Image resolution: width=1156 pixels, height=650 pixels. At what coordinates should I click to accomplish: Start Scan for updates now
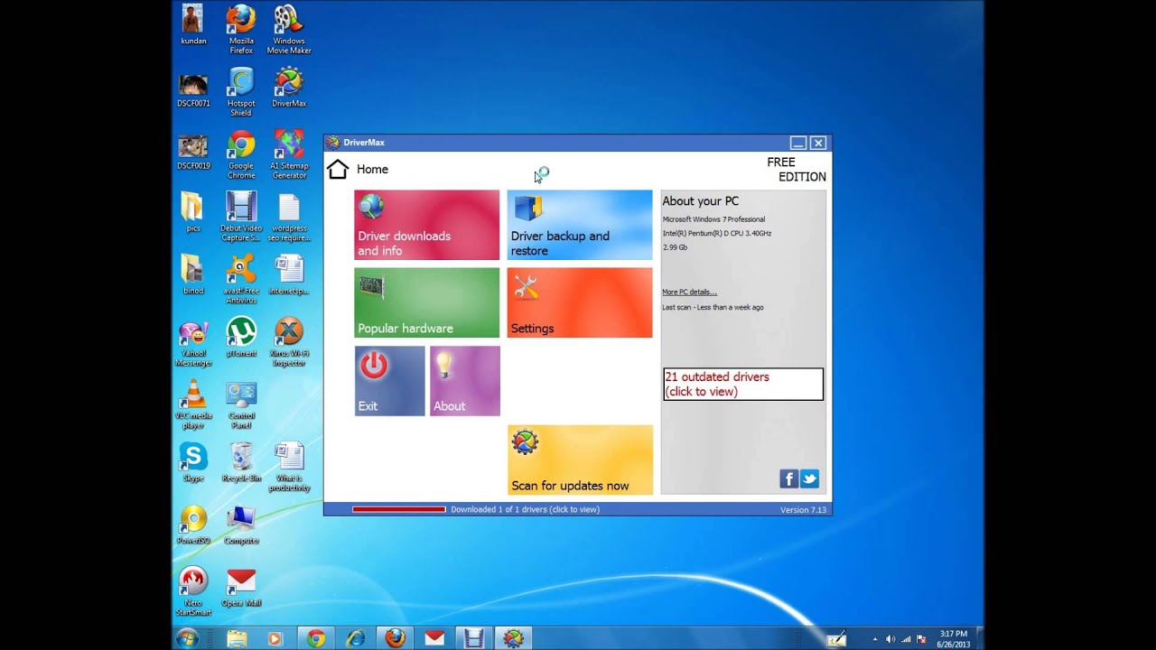[580, 460]
